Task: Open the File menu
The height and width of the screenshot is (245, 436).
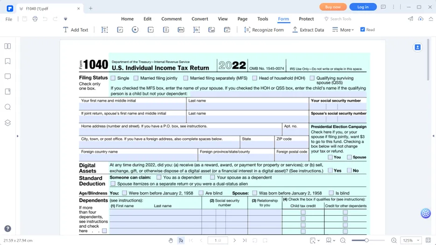Action: (x=9, y=19)
